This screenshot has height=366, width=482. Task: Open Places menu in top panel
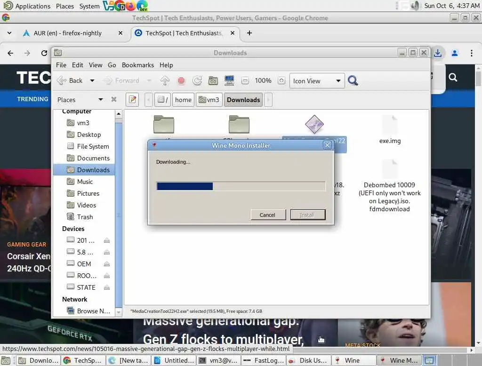click(x=65, y=6)
